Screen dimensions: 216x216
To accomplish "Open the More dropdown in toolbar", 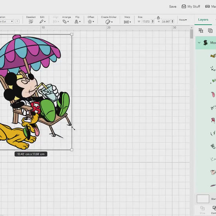I will click(x=183, y=20).
